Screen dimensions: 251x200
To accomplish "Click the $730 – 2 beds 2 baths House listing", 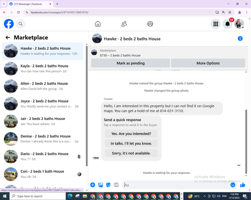I will (x=120, y=55).
